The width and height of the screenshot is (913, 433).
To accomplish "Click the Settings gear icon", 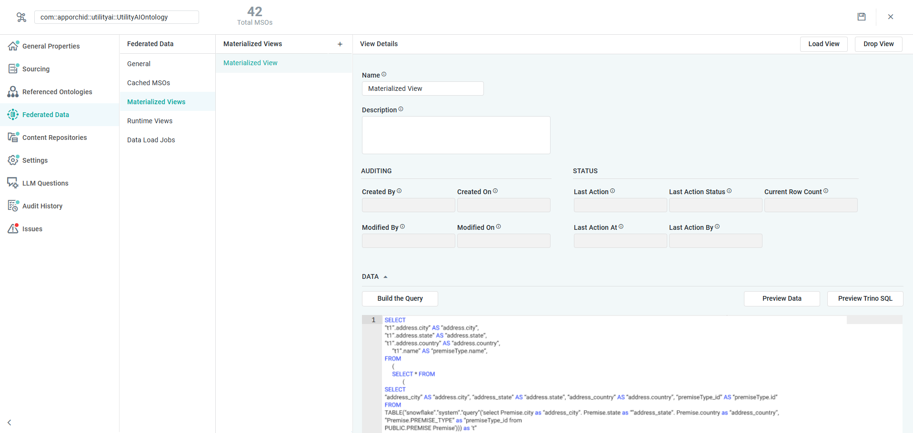I will pos(13,160).
